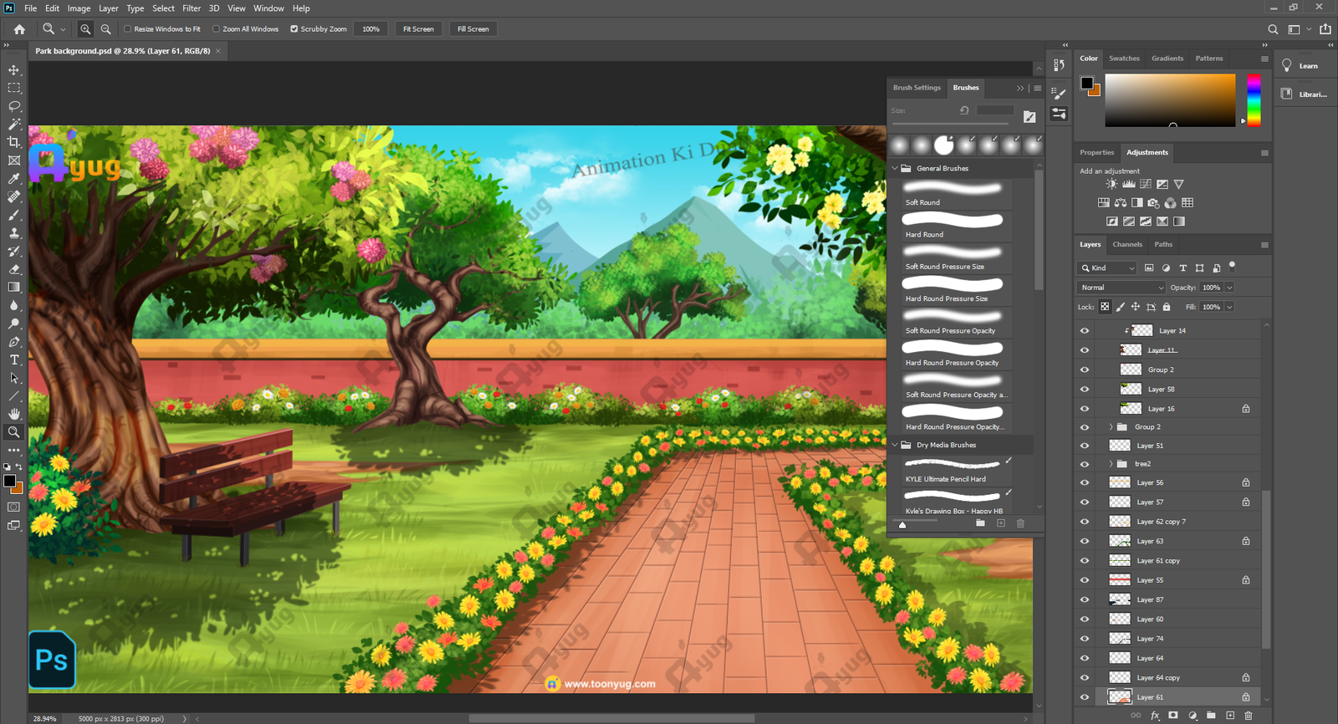This screenshot has width=1338, height=724.
Task: Select the Crop tool
Action: pos(14,142)
